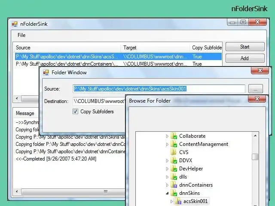Click the Collaborate folder icon

pos(174,136)
